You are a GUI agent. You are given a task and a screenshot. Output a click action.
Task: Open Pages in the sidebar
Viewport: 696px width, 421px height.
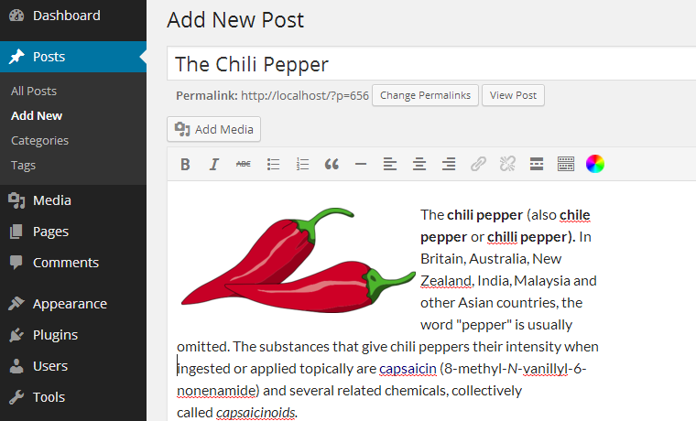click(x=73, y=232)
